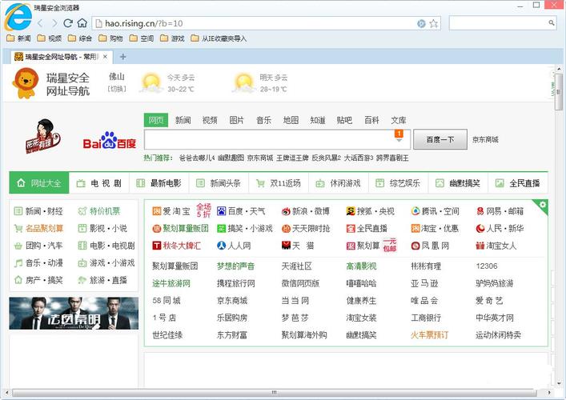566x400 pixels.
Task: Go to the home page icon
Action: (82, 23)
